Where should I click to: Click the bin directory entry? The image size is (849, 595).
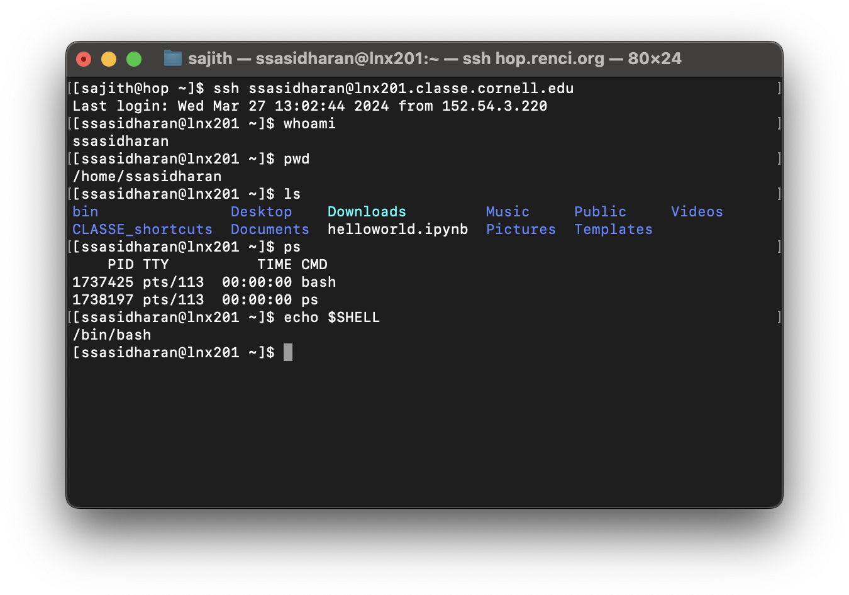tap(86, 212)
